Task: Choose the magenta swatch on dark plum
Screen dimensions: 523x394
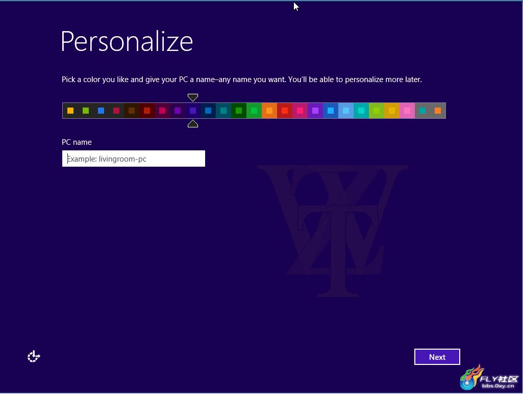Action: click(162, 111)
